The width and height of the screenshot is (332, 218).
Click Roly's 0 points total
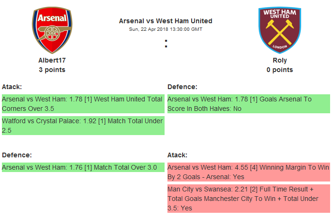[280, 70]
